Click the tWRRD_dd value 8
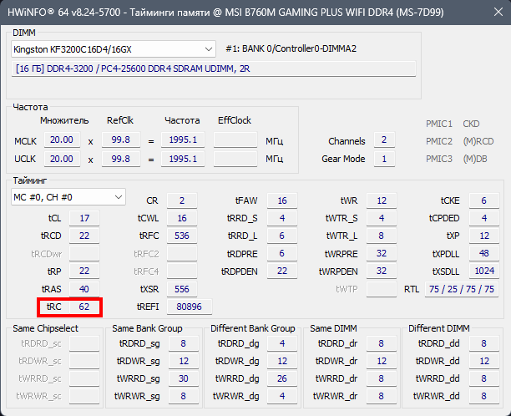This screenshot has height=416, width=511. click(484, 378)
